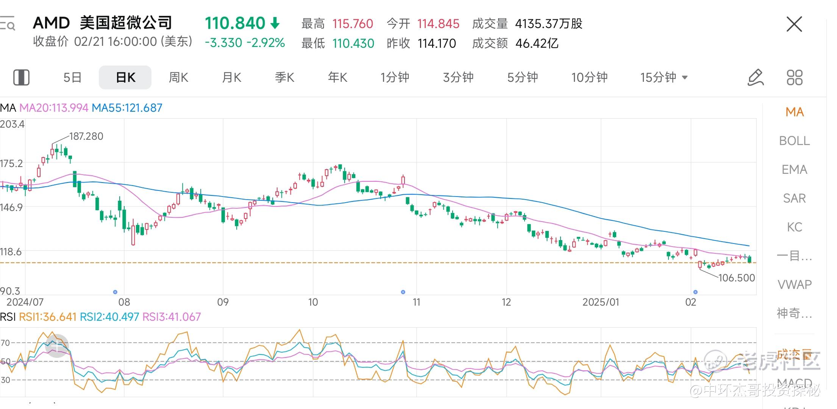The image size is (837, 409).
Task: Select the 10分钟 interval tab
Action: pos(589,77)
